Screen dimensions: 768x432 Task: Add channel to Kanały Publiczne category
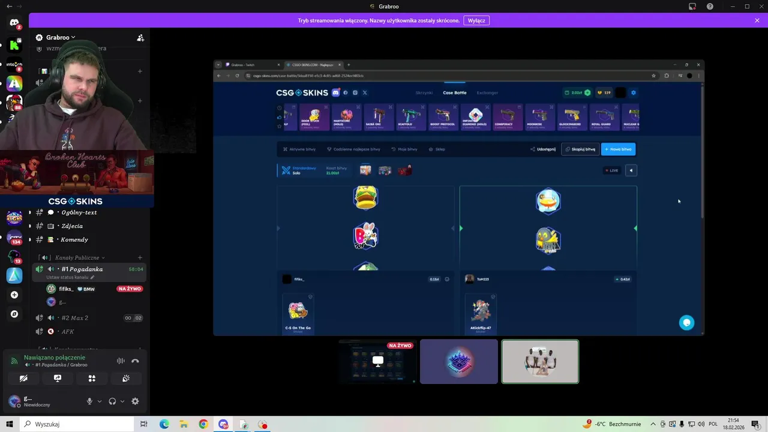(140, 257)
